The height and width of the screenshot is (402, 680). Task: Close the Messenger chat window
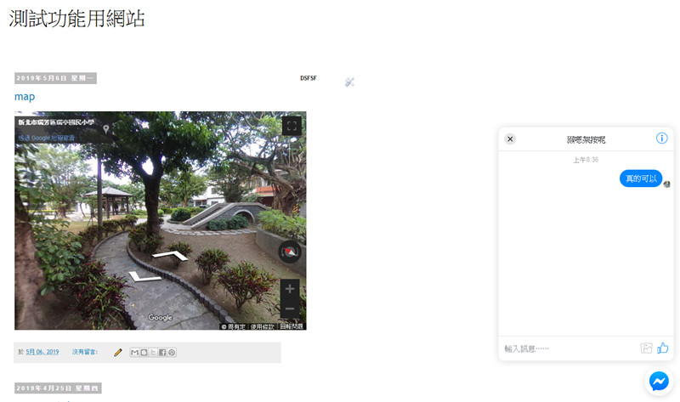pyautogui.click(x=510, y=139)
